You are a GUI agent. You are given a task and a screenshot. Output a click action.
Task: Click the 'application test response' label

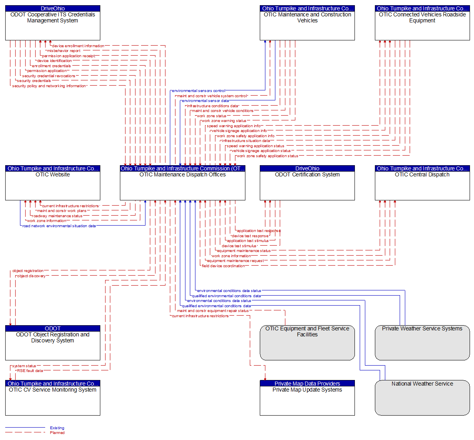259,231
